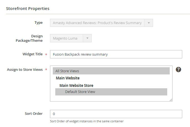The image size is (190, 127).
Task: Click the Type field label
Action: pos(38,23)
